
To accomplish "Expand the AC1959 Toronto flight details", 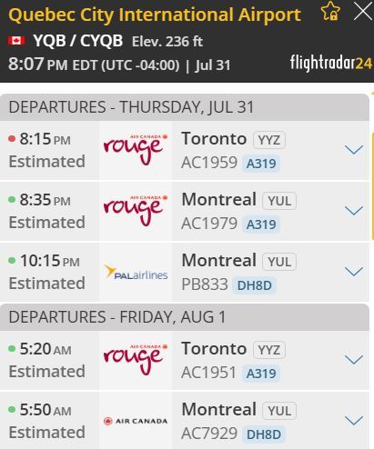I will point(354,149).
